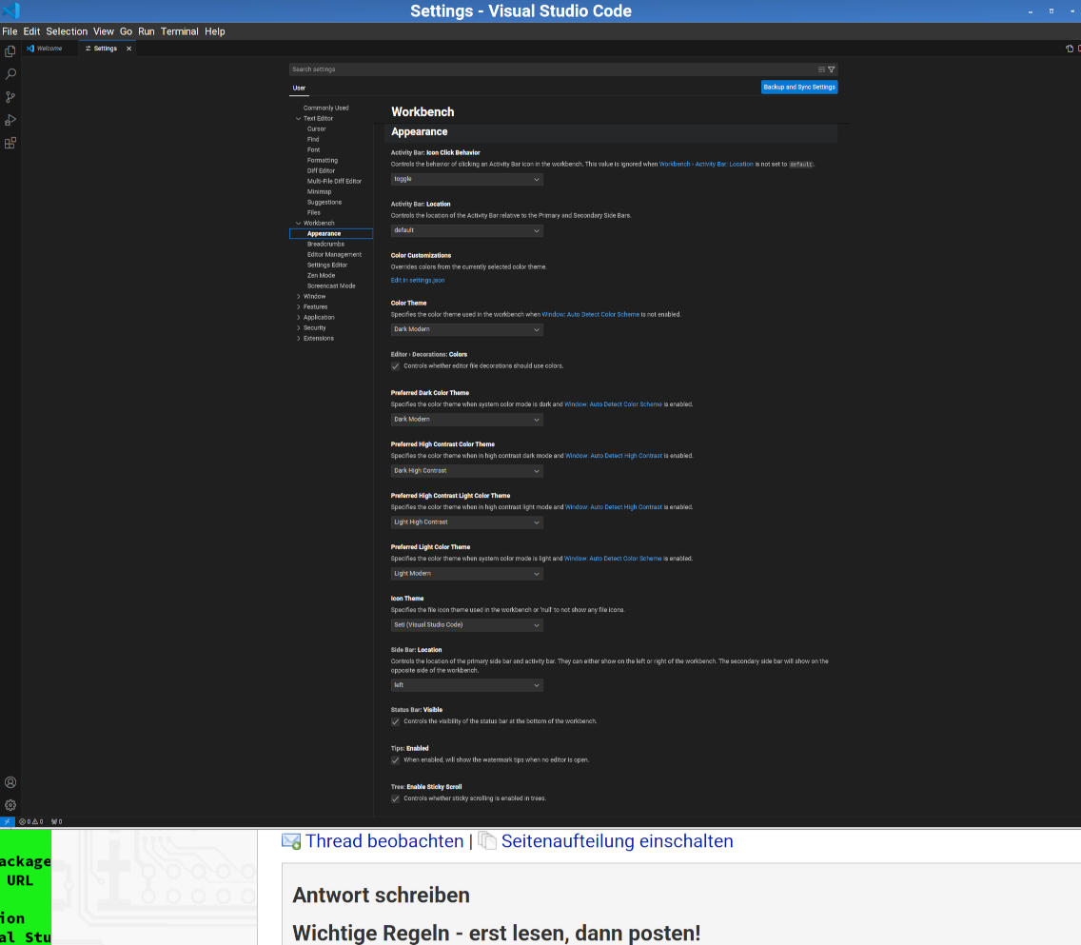Select Minimap in settings tree
The image size is (1081, 945).
click(319, 191)
